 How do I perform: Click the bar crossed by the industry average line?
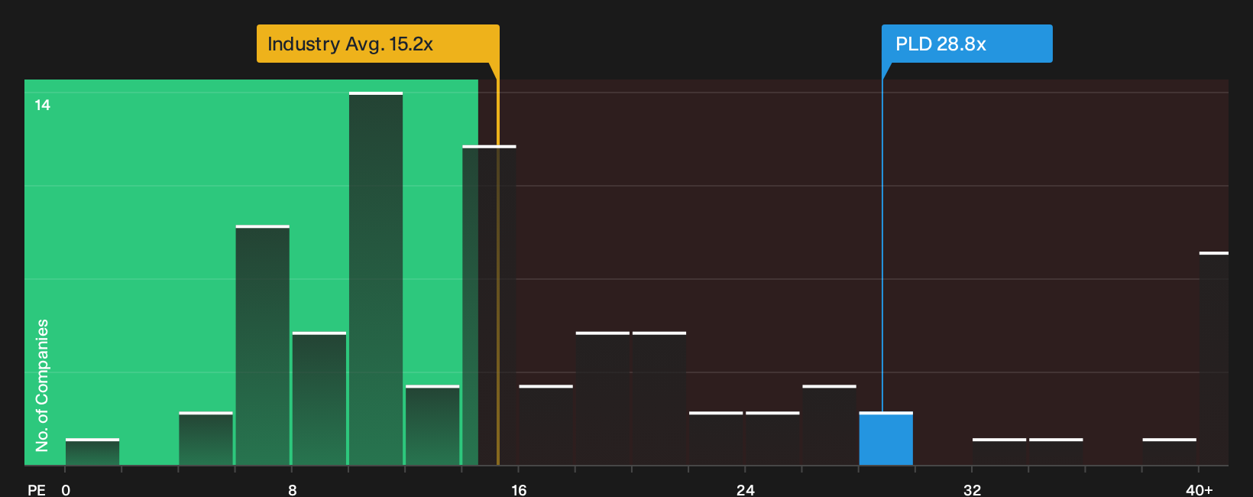489,306
